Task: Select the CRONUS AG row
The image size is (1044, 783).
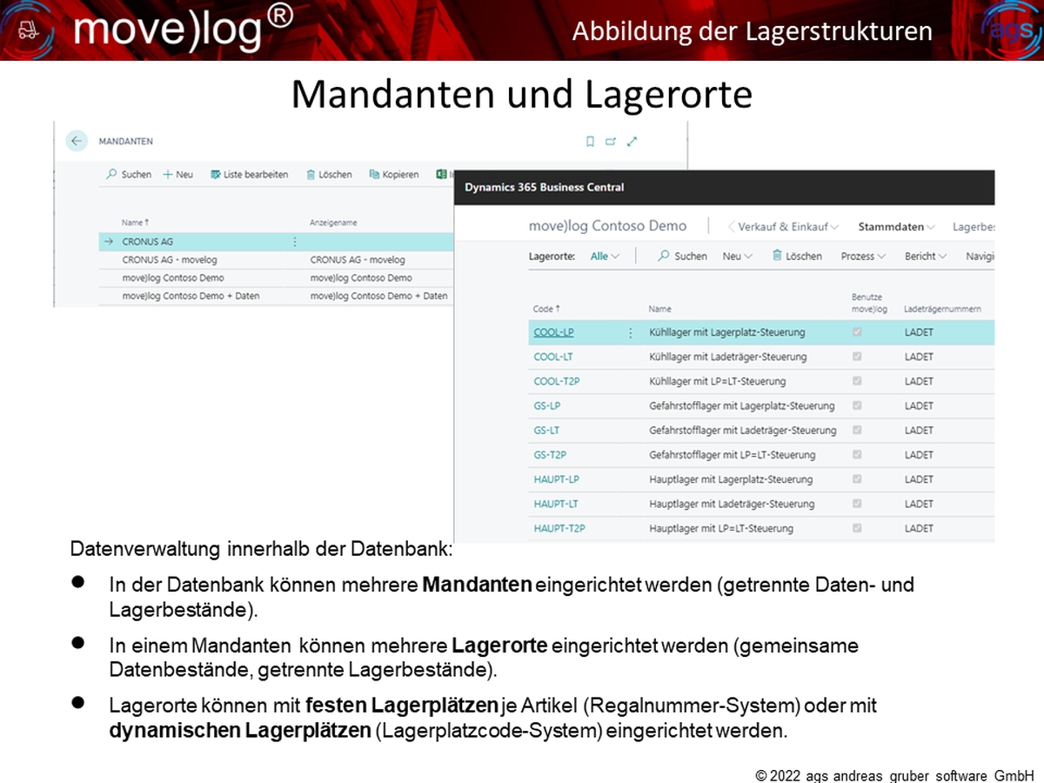Action: coord(276,242)
